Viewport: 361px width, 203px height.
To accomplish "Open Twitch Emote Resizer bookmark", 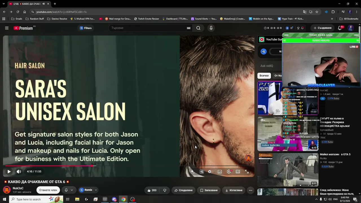I will point(147,19).
